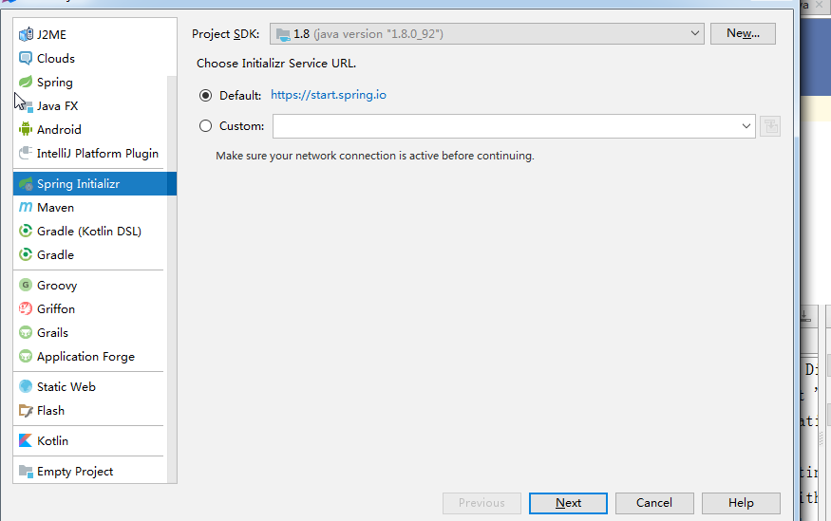Select Android label
Viewport: 831px width, 521px height.
tap(59, 130)
